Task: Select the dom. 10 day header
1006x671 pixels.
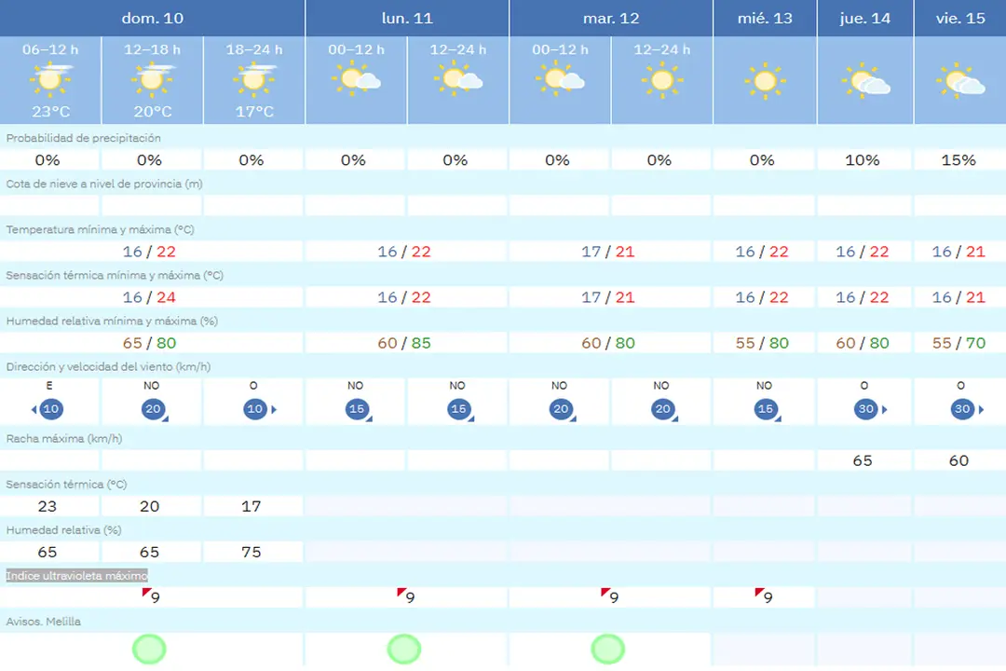Action: coord(152,18)
